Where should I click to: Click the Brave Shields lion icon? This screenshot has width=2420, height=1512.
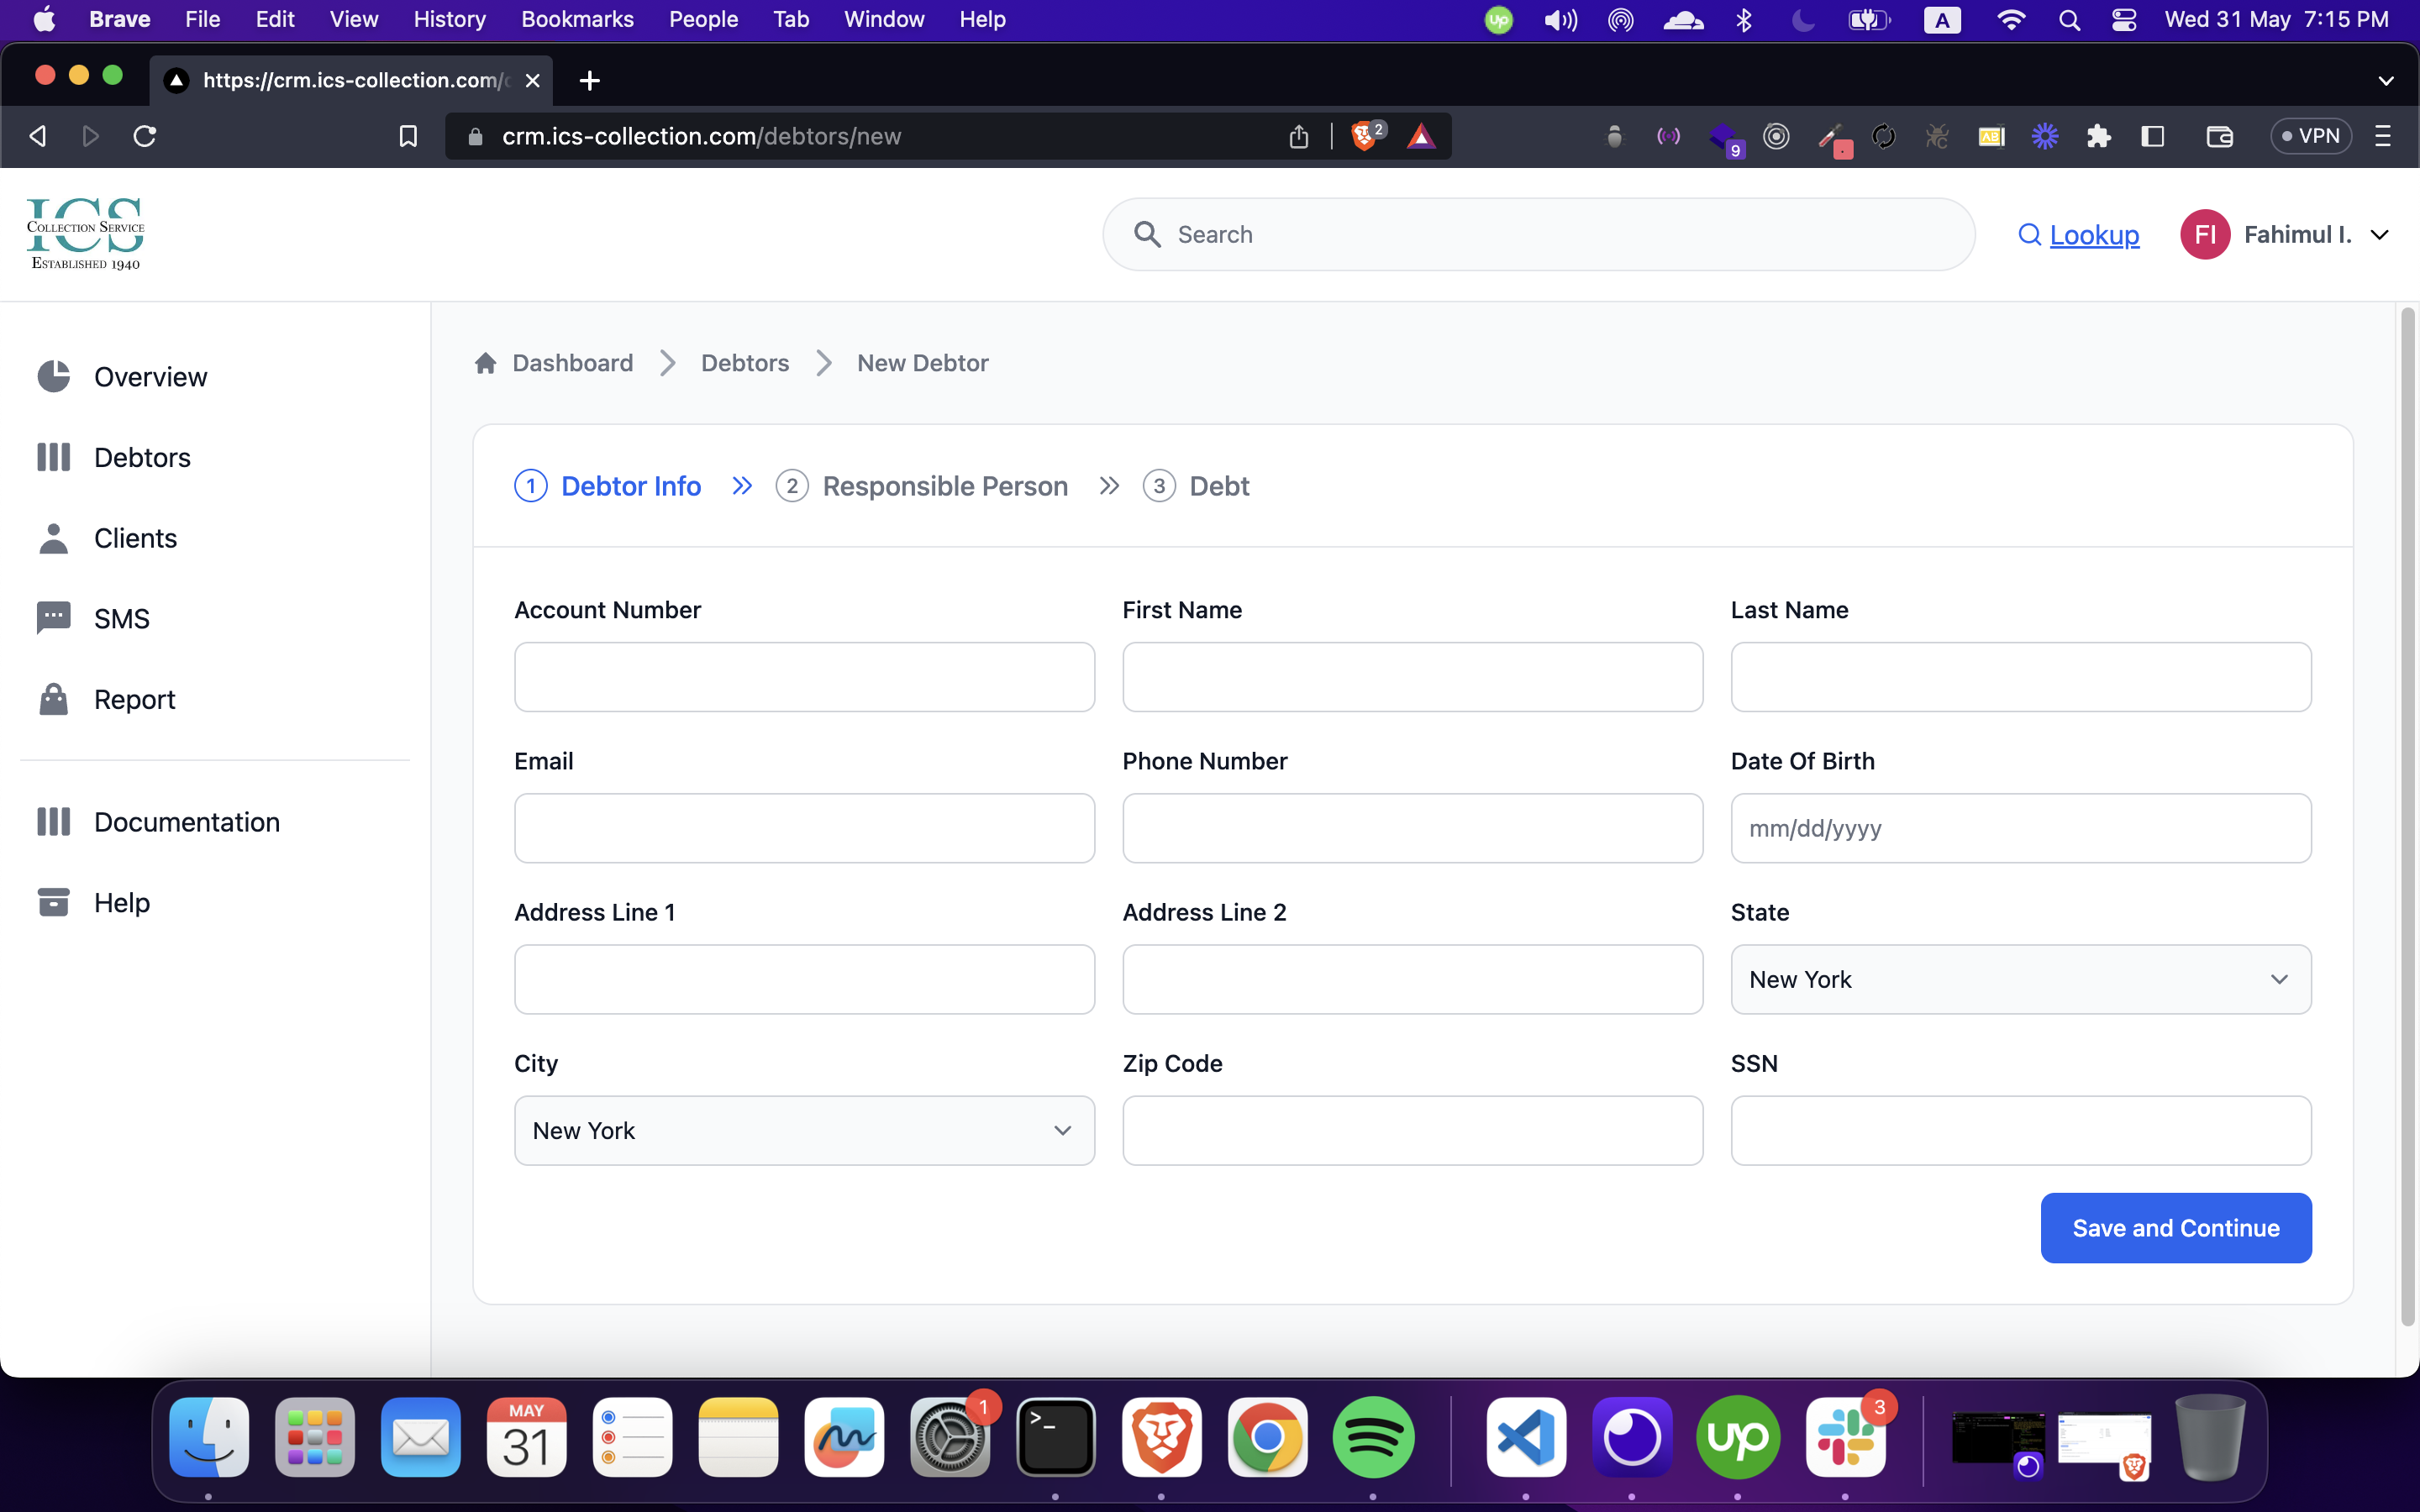tap(1364, 136)
